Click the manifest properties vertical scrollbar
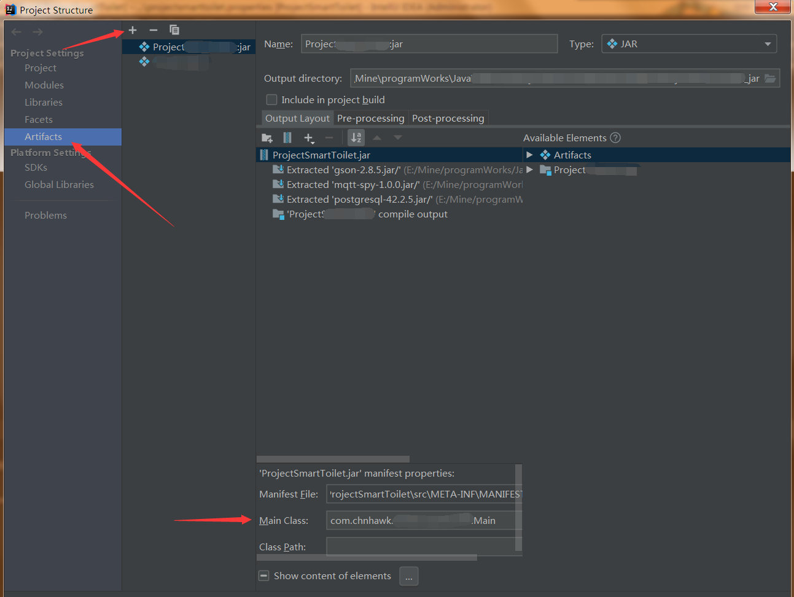The image size is (794, 597). click(518, 508)
